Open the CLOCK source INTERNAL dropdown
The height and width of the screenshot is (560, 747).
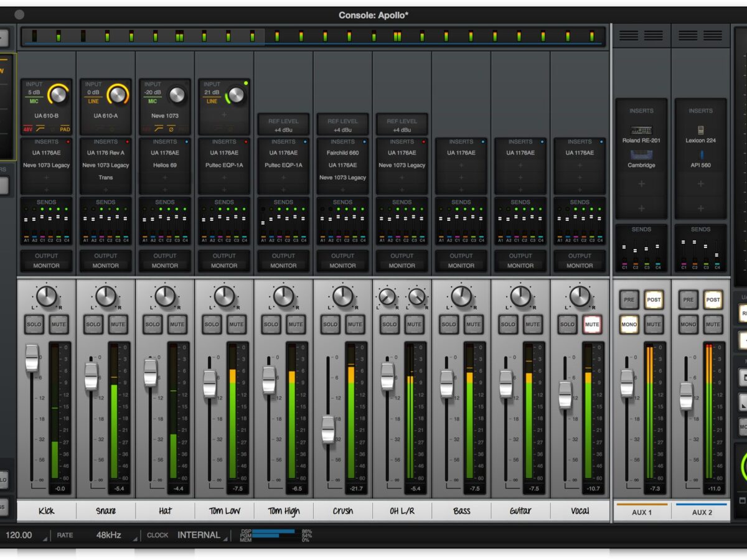(x=199, y=535)
